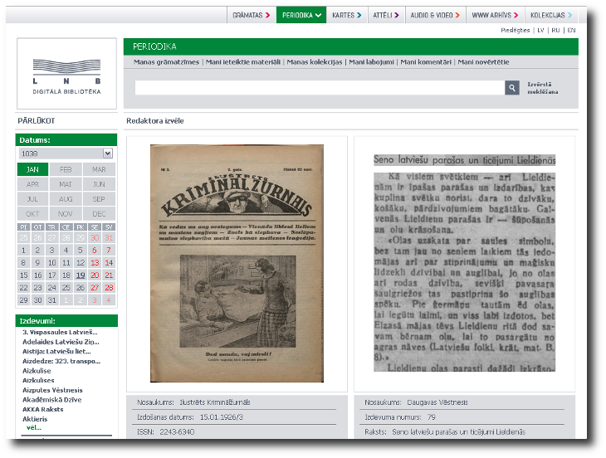This screenshot has height=458, width=606.
Task: Click the search magnifier button
Action: tap(511, 88)
